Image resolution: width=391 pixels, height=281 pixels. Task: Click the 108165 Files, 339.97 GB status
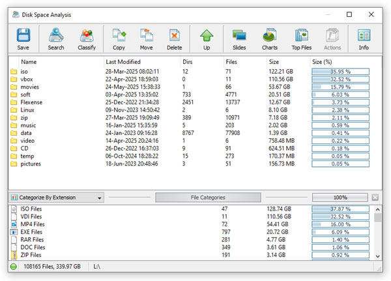point(52,267)
